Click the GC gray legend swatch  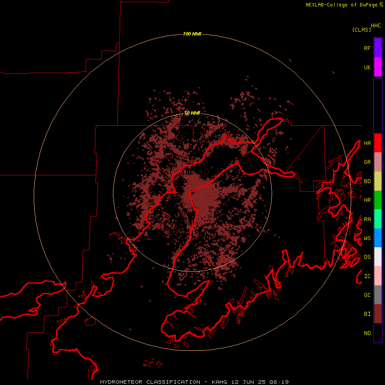[x=378, y=295]
